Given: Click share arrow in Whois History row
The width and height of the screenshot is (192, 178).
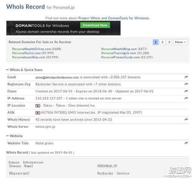Looking at the screenshot, I should point(186,120).
